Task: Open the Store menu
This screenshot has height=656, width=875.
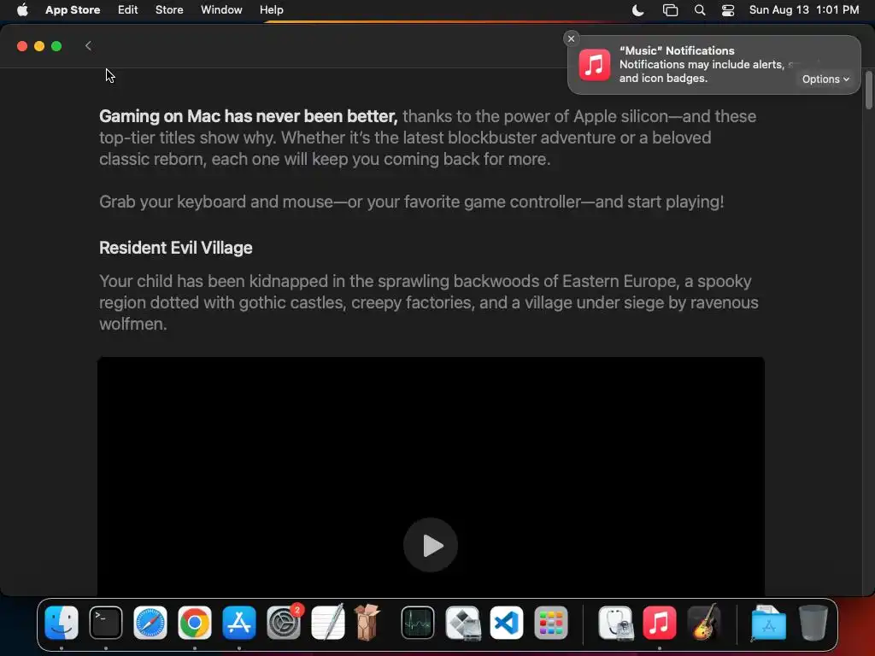Action: tap(169, 10)
